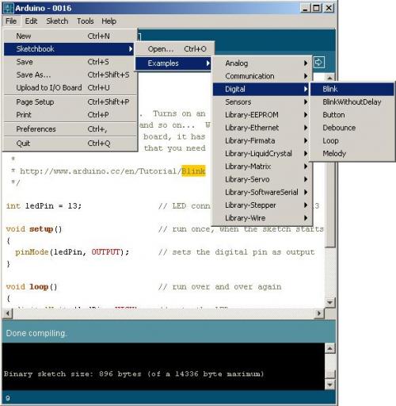Open the Edit menu
Screen dimensions: 396x406
[x=31, y=21]
